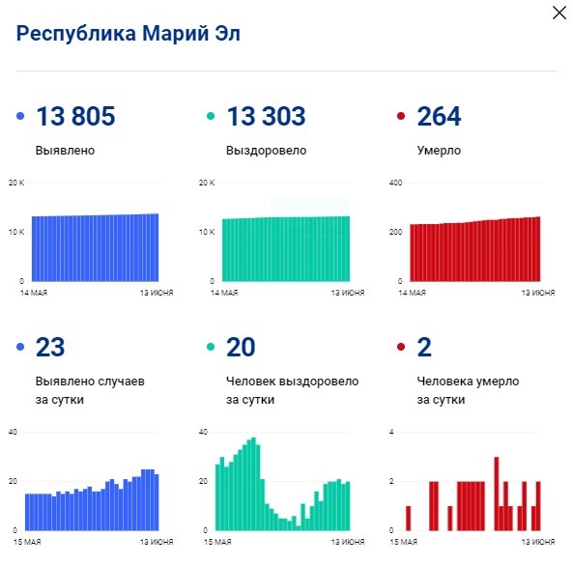Click the red dot beside 2
Viewport: 573px width, 565px height.
(401, 347)
